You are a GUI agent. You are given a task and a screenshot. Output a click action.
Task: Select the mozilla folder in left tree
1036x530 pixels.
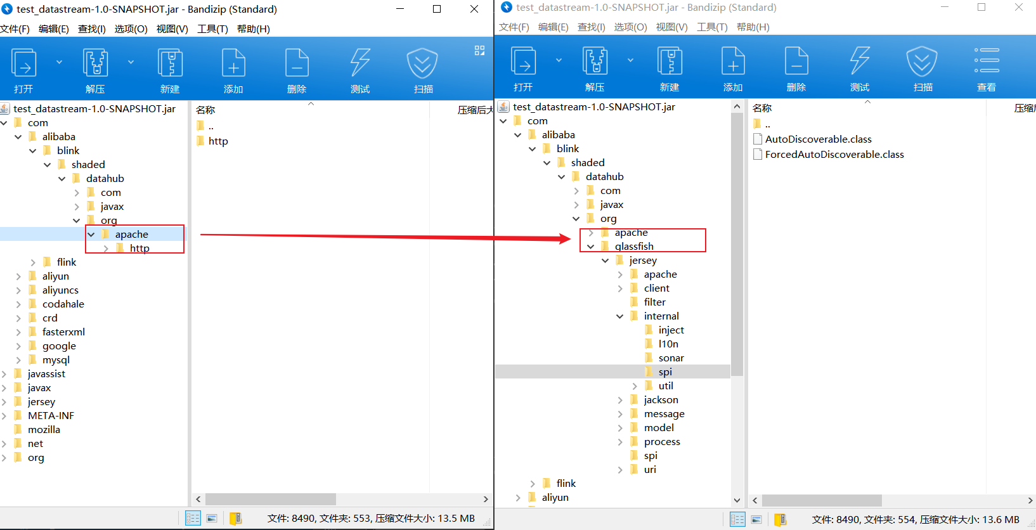tap(44, 430)
